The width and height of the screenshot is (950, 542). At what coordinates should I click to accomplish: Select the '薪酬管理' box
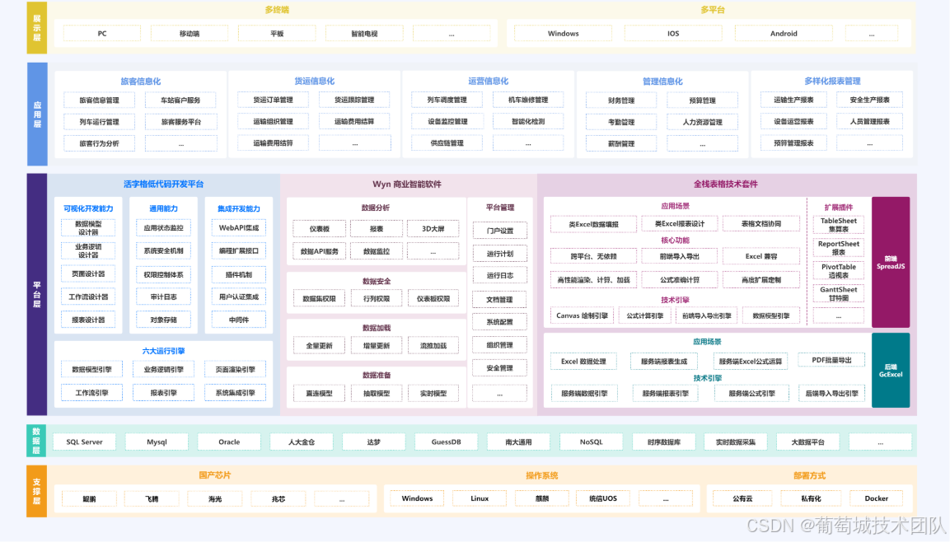point(621,143)
